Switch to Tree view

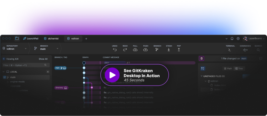click(x=239, y=69)
